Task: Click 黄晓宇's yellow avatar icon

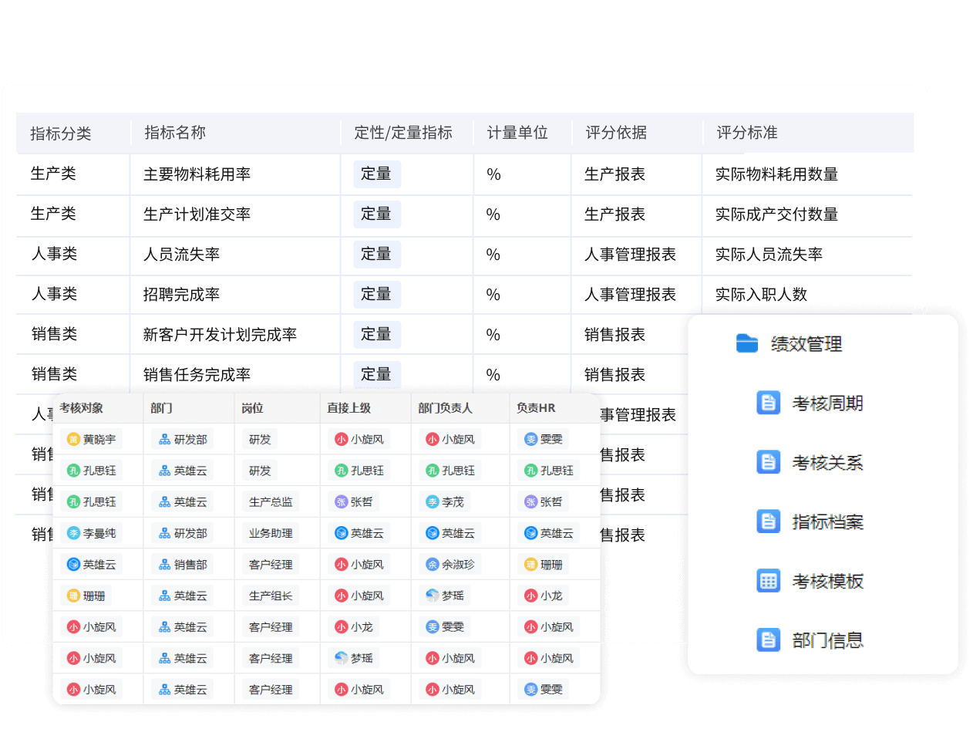Action: coord(73,439)
